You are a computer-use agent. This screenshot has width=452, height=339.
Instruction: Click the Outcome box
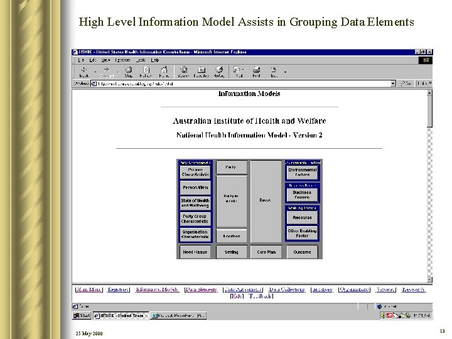tap(302, 252)
